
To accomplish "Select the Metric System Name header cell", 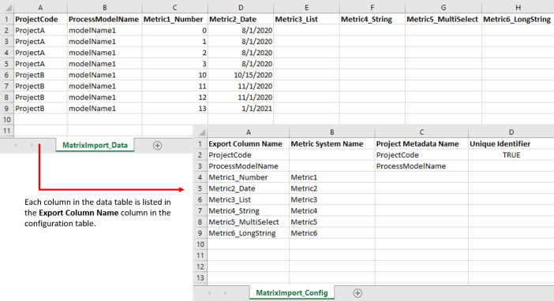I will (x=331, y=143).
